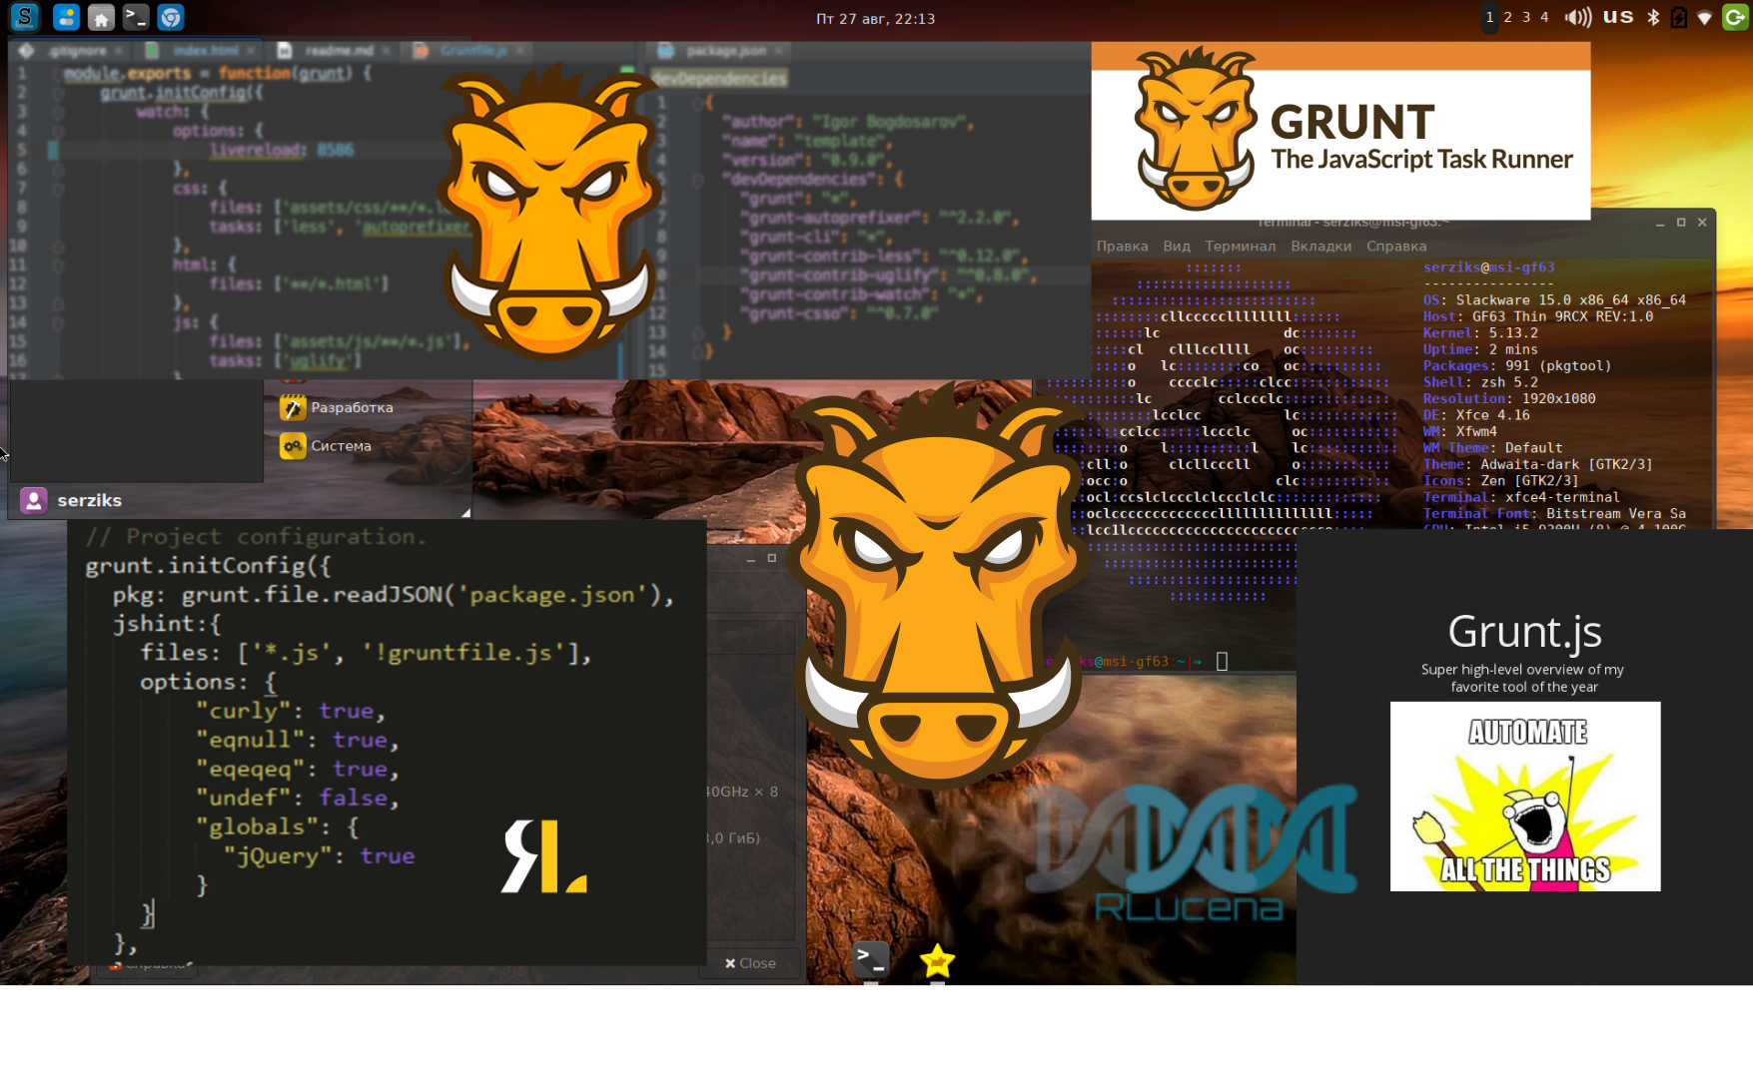This screenshot has height=1078, width=1753.
Task: Click the // Project configuration comment line
Action: click(x=256, y=537)
